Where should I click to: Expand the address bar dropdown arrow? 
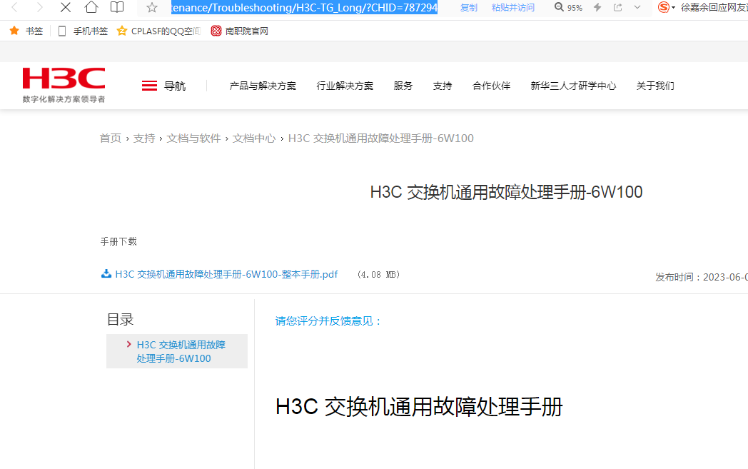(637, 7)
